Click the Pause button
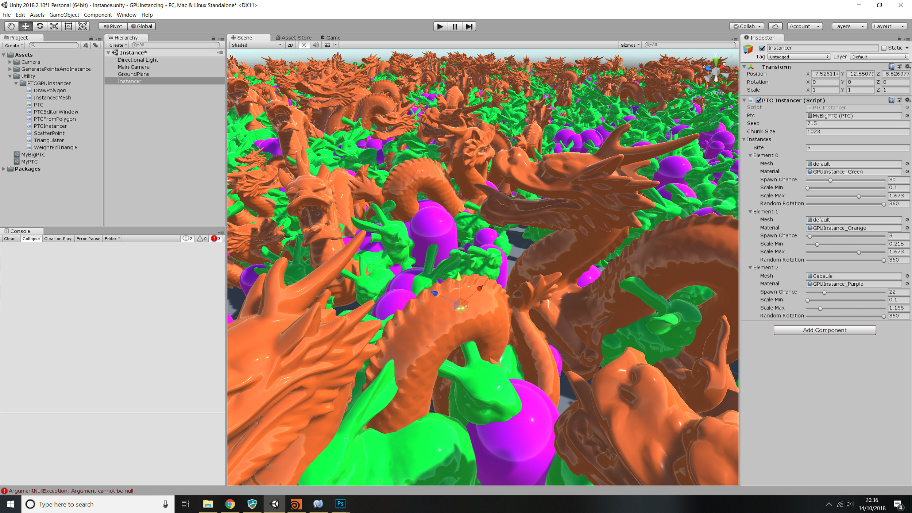This screenshot has height=513, width=912. (x=455, y=26)
